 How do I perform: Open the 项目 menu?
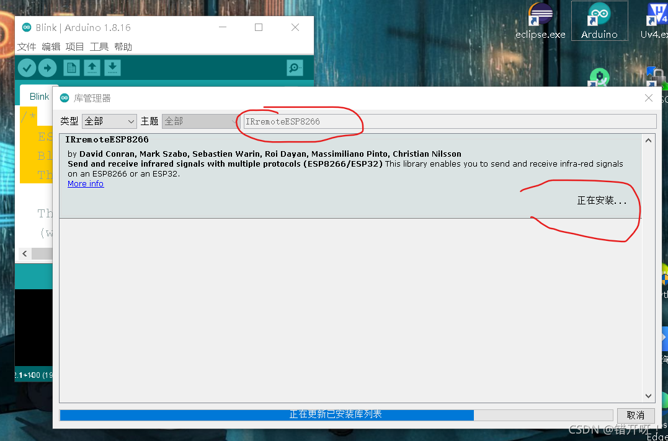74,47
